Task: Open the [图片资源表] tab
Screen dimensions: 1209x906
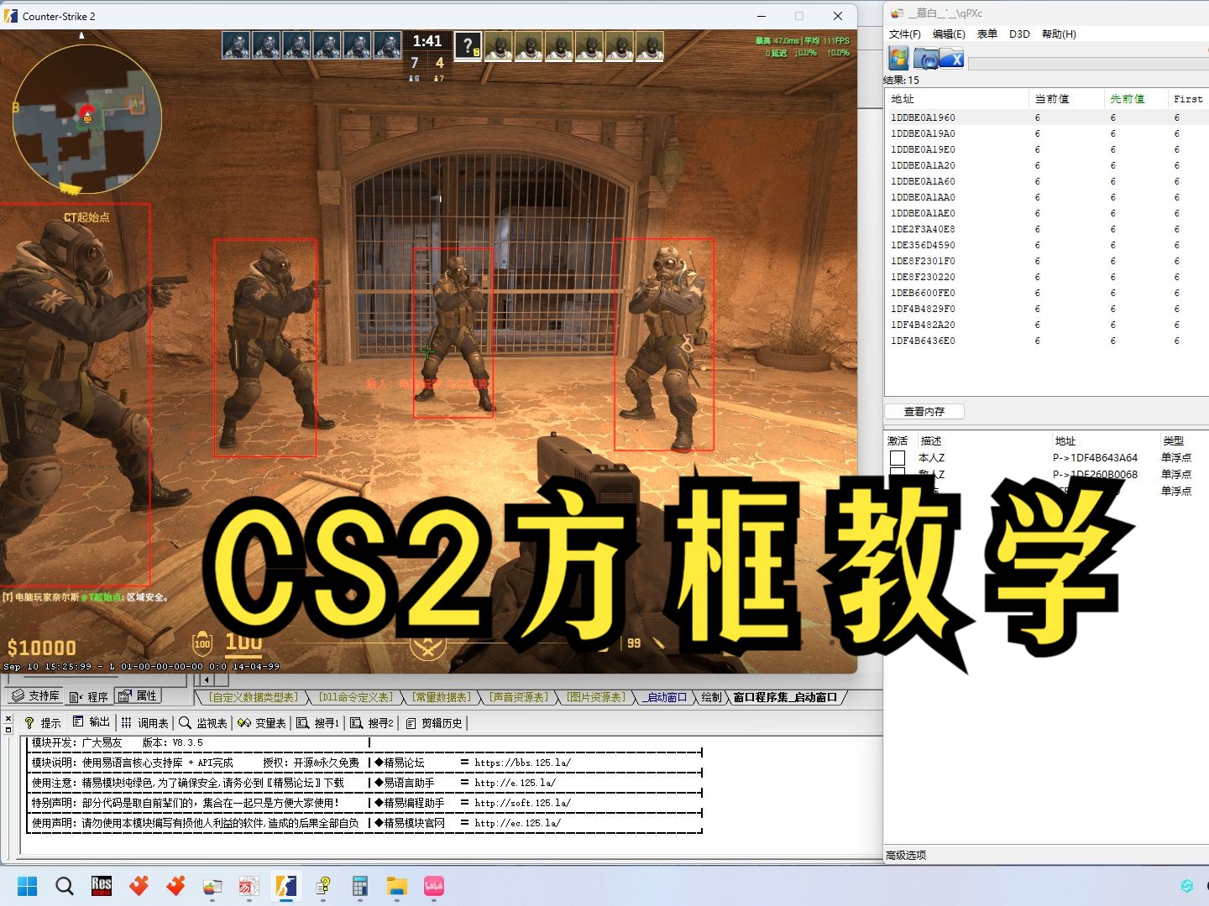Action: 596,697
